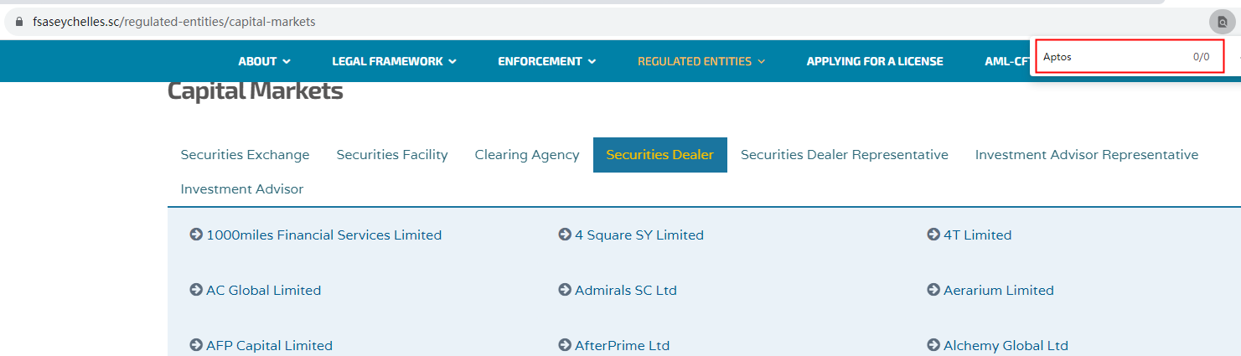Go to APPLYING FOR A LICENSE
1241x356 pixels.
click(875, 61)
